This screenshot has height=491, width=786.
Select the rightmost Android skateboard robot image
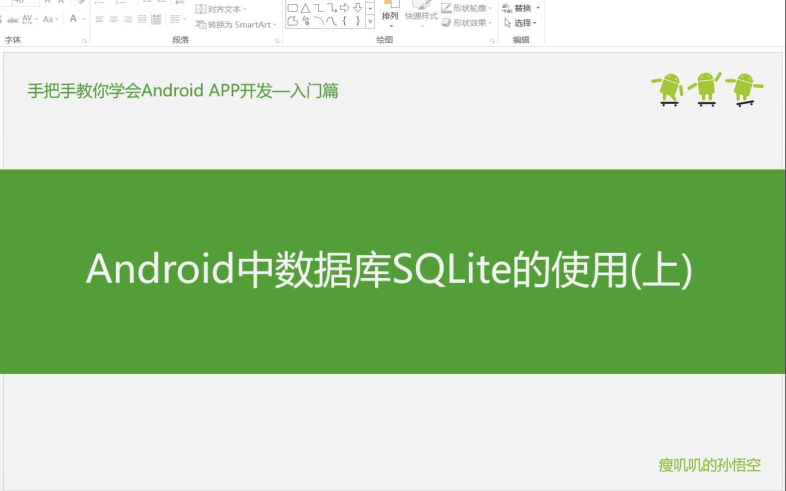pos(744,90)
